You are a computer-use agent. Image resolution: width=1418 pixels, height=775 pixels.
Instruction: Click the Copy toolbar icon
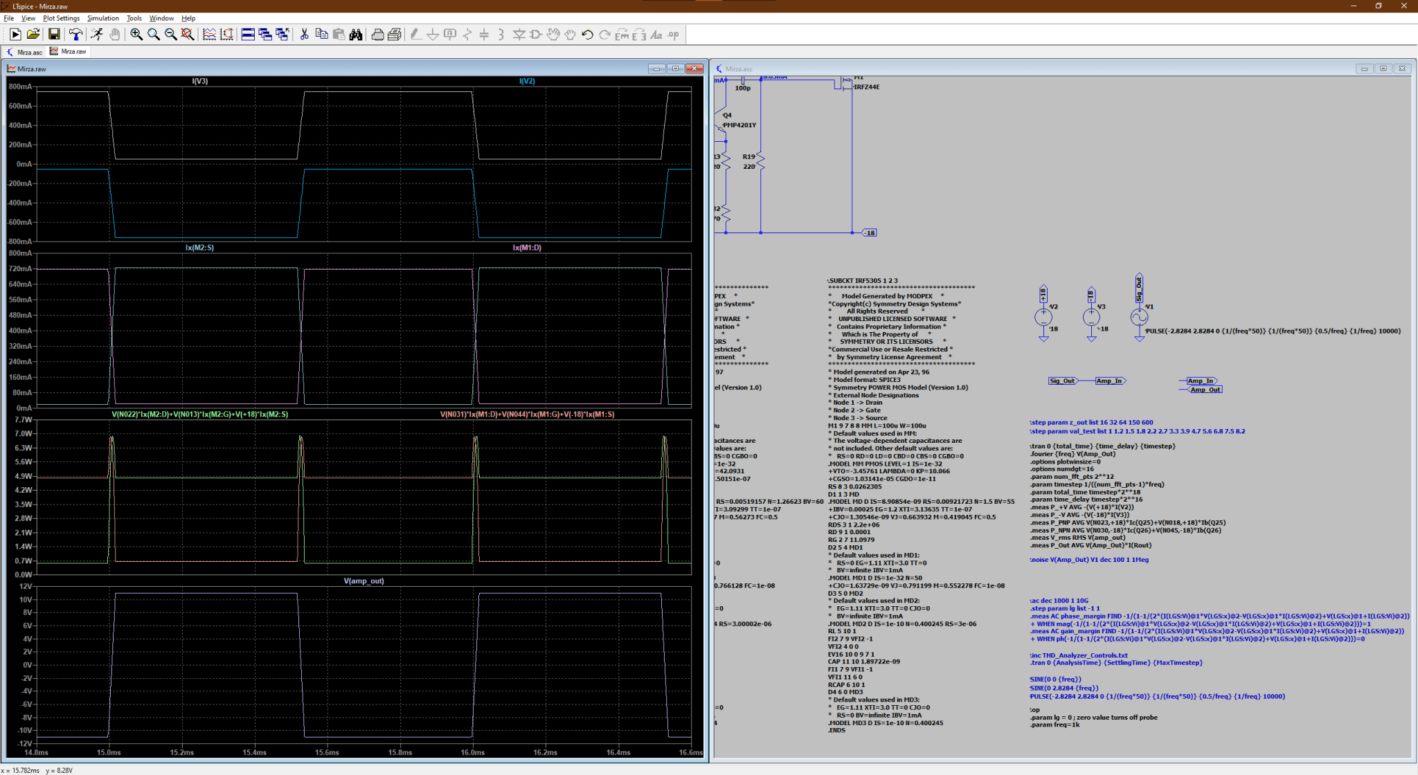pyautogui.click(x=321, y=35)
